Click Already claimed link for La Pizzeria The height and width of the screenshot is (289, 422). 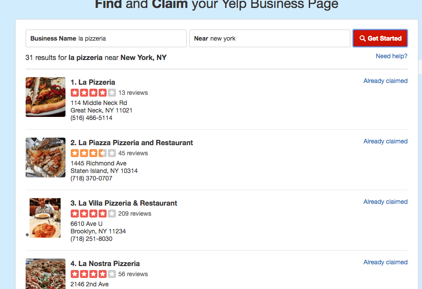(x=385, y=81)
